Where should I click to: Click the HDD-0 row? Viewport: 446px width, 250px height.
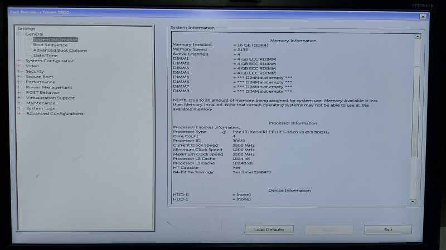(x=212, y=194)
